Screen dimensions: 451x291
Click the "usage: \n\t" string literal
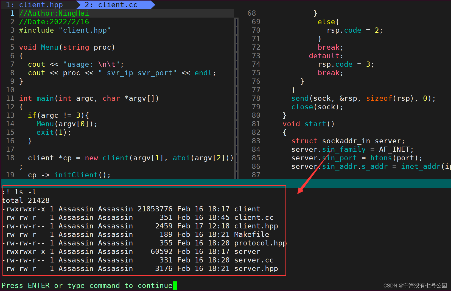tap(91, 64)
